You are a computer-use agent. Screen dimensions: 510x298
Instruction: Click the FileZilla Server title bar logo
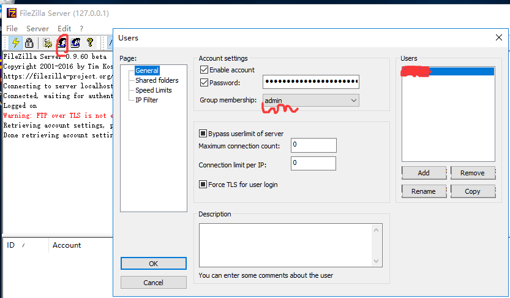point(12,13)
